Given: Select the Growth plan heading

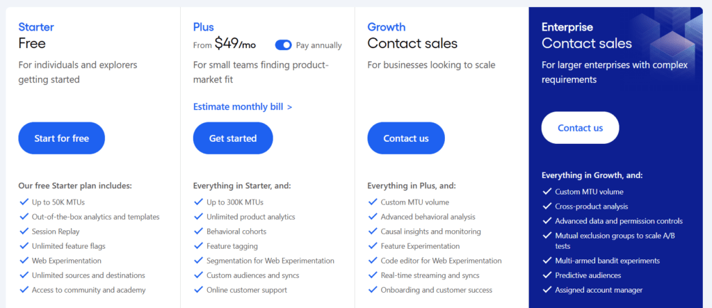Looking at the screenshot, I should 387,27.
